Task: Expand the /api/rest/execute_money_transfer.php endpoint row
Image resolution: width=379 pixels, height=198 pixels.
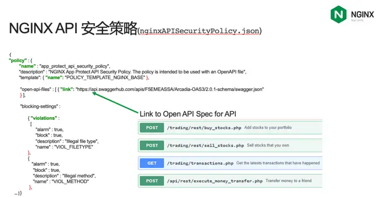Action: pyautogui.click(x=230, y=181)
